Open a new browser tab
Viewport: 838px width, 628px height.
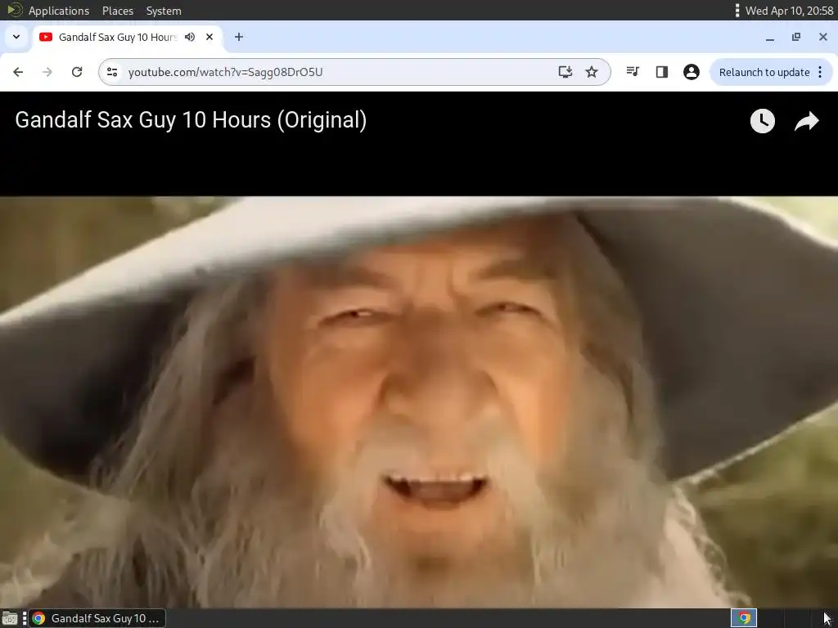point(239,37)
